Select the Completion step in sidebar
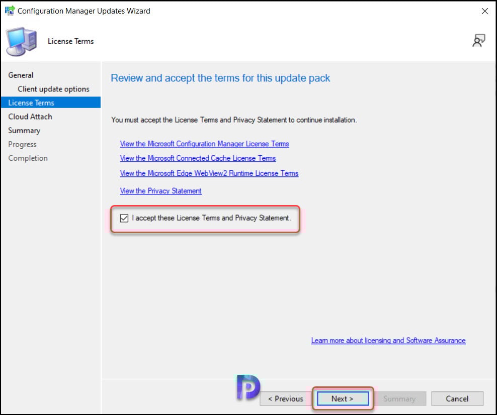 tap(28, 158)
